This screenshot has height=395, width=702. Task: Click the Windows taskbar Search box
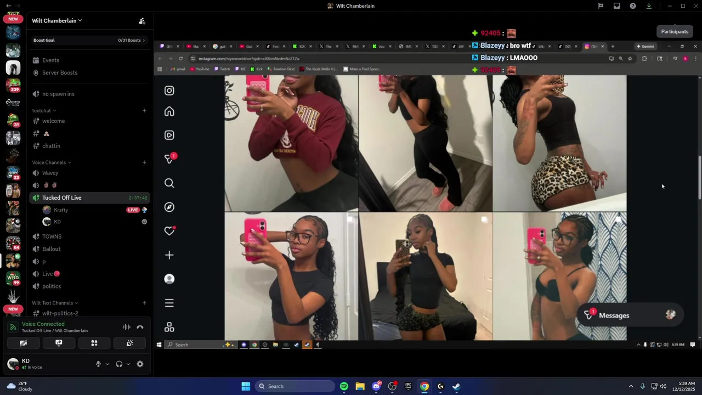(296, 386)
